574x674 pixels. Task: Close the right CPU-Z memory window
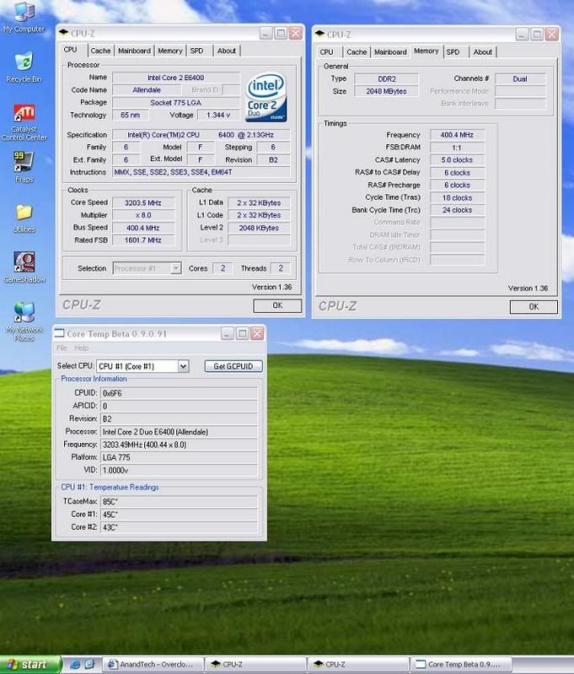coord(552,35)
